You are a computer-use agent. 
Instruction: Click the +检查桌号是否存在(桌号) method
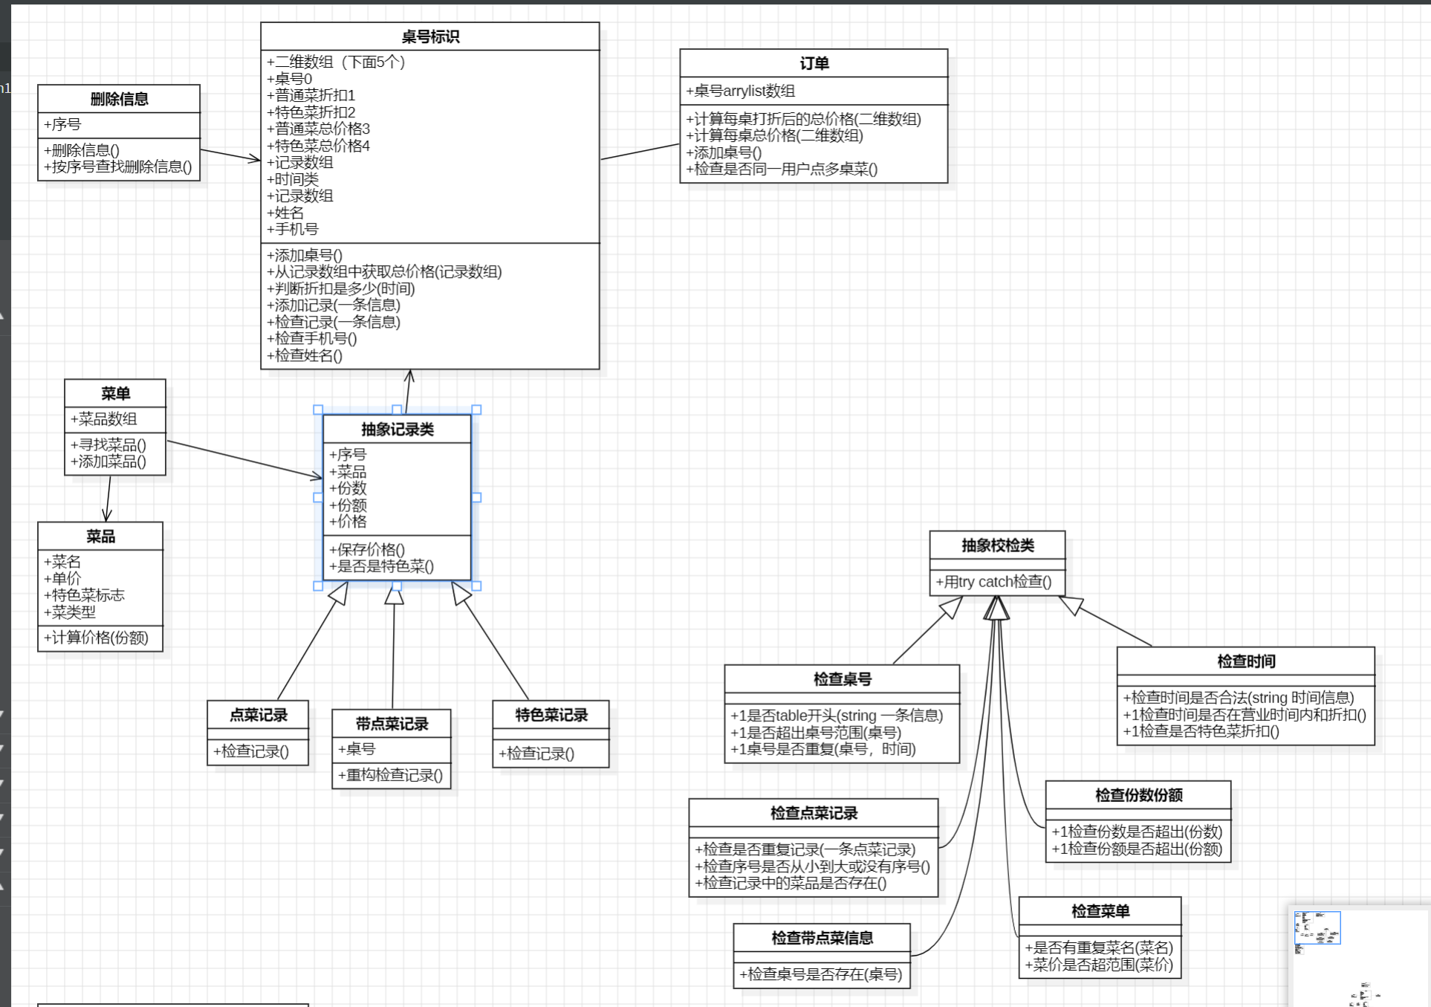pos(820,974)
